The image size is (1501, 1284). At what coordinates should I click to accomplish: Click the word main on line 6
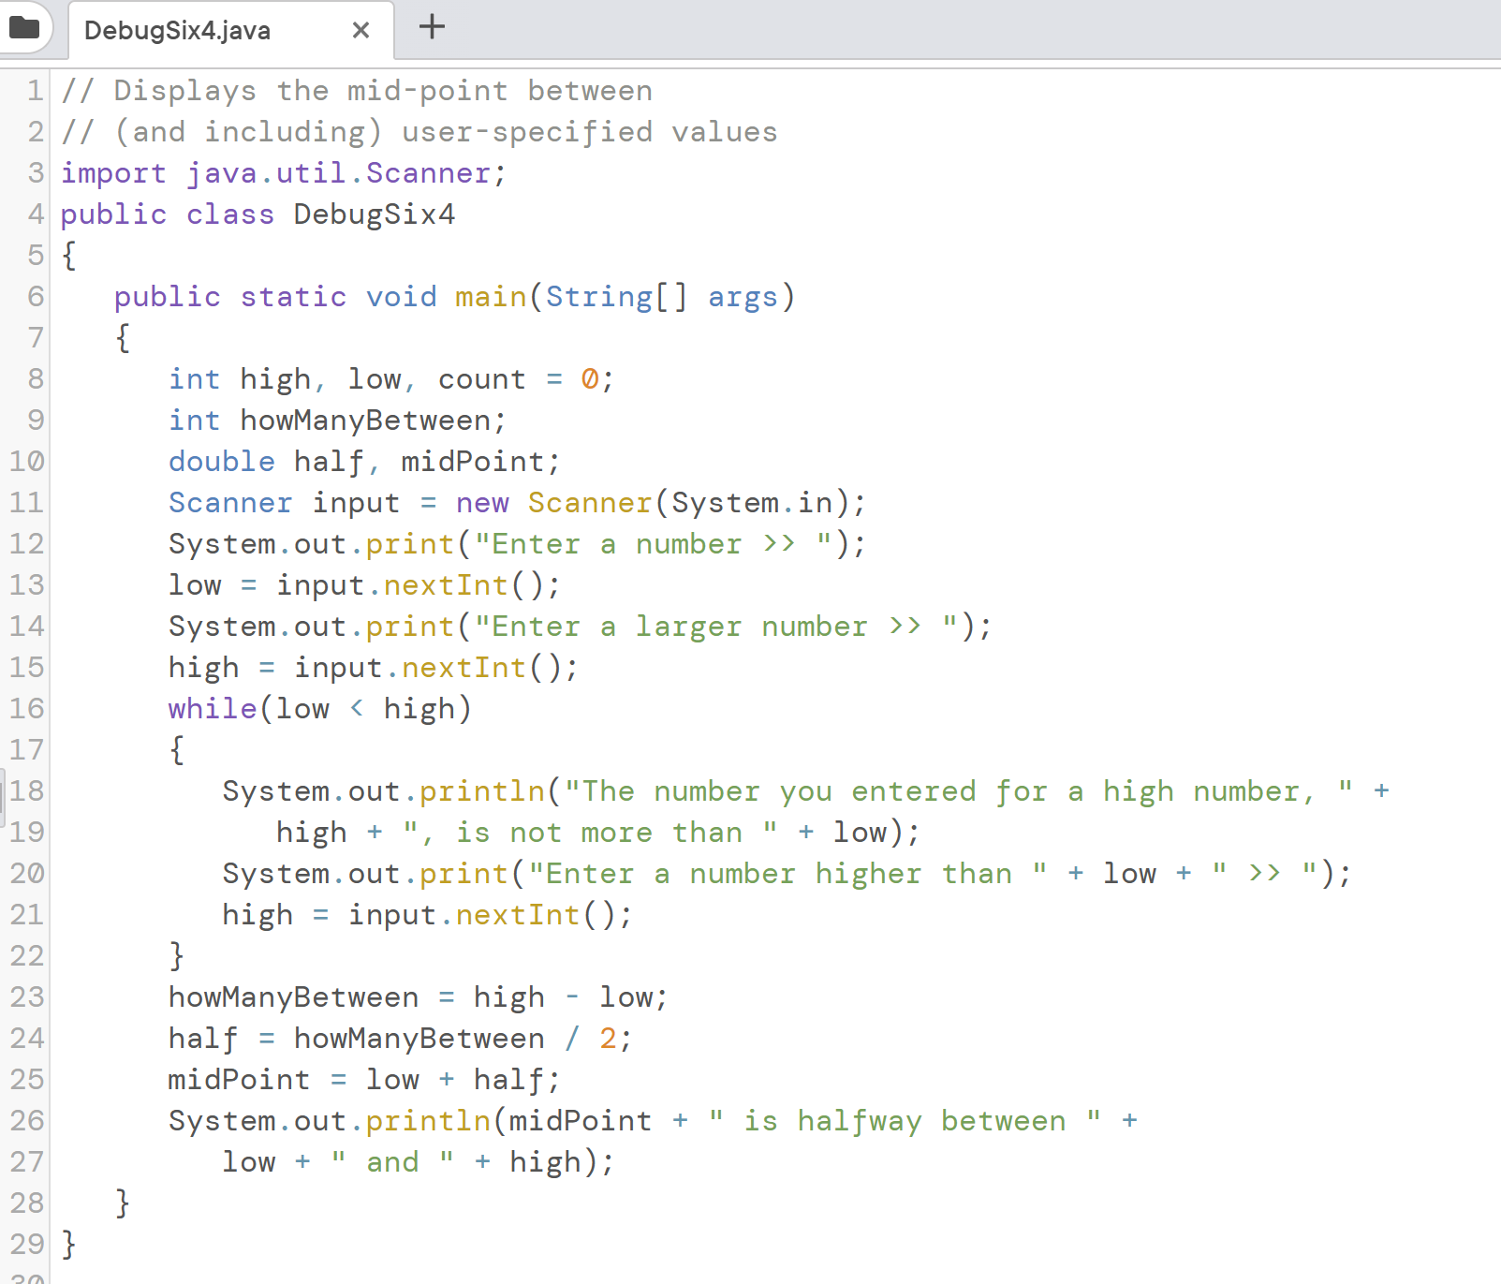[x=490, y=296]
